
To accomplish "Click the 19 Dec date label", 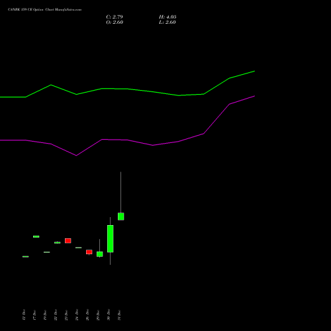I will pyautogui.click(x=45, y=315).
